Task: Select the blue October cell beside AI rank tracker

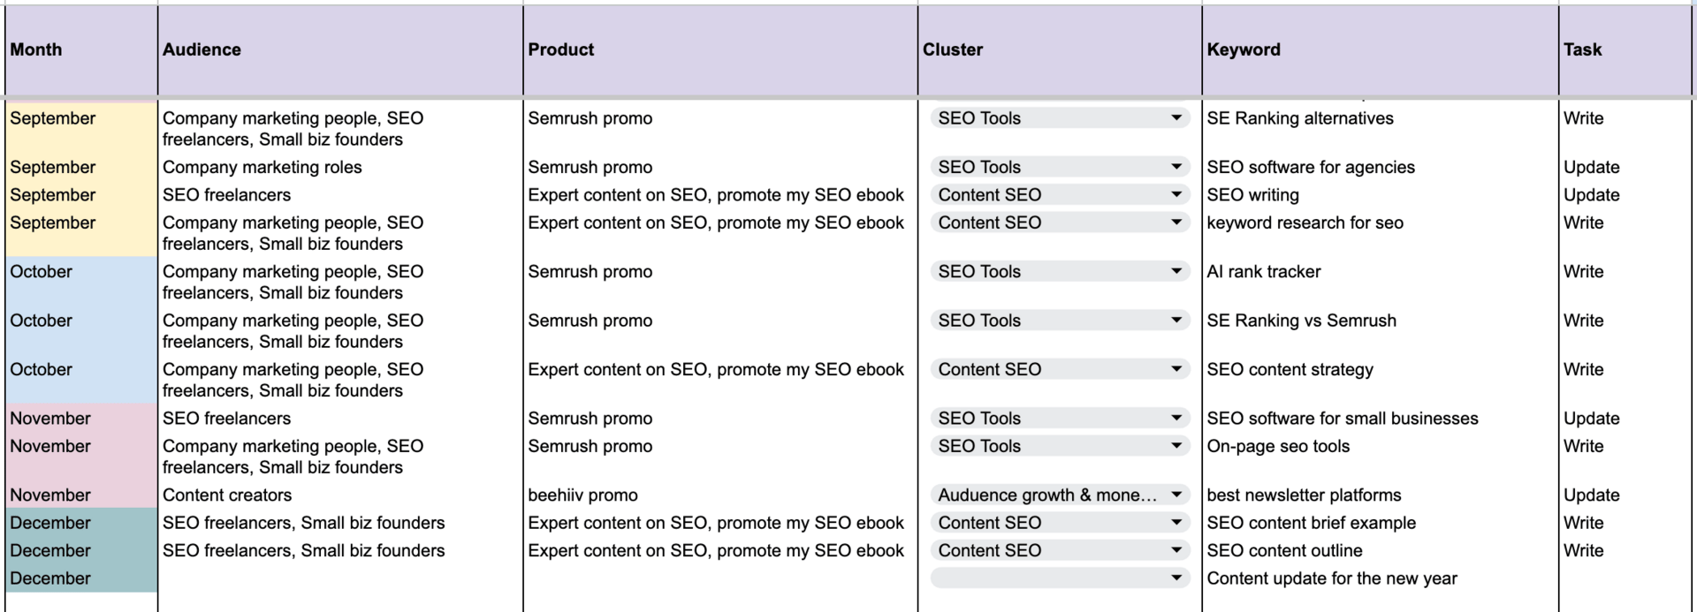Action: coord(80,282)
